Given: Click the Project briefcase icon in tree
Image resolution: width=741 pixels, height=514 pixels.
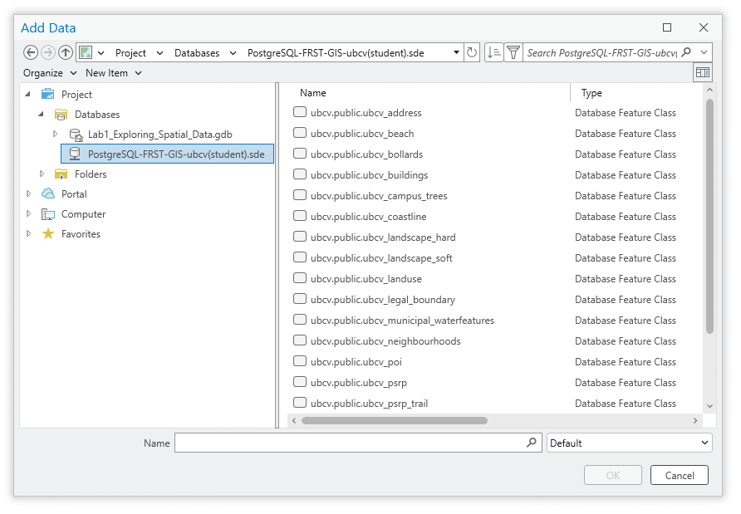Looking at the screenshot, I should 47,94.
